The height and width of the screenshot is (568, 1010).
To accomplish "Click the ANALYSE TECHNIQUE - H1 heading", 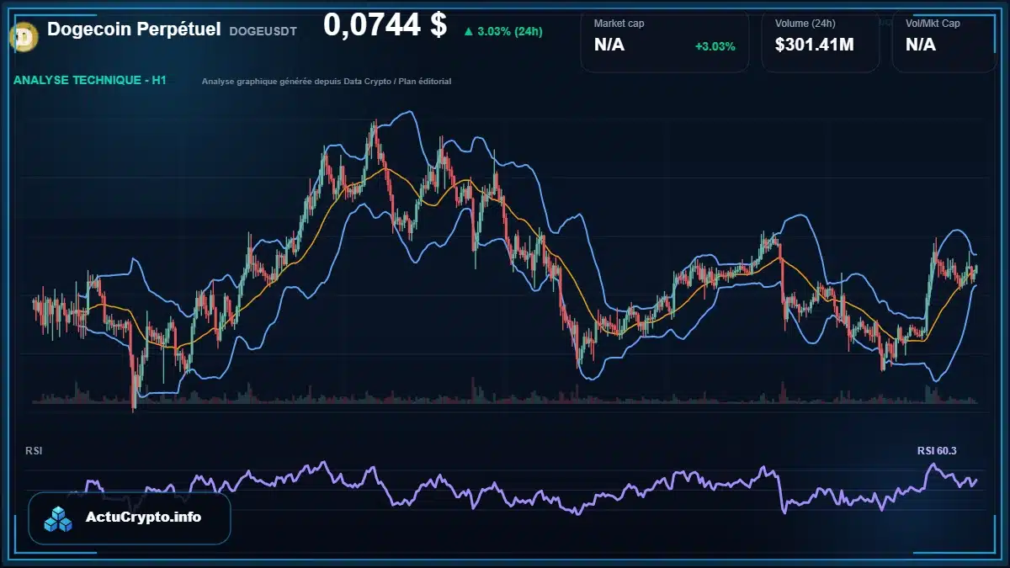I will [90, 81].
